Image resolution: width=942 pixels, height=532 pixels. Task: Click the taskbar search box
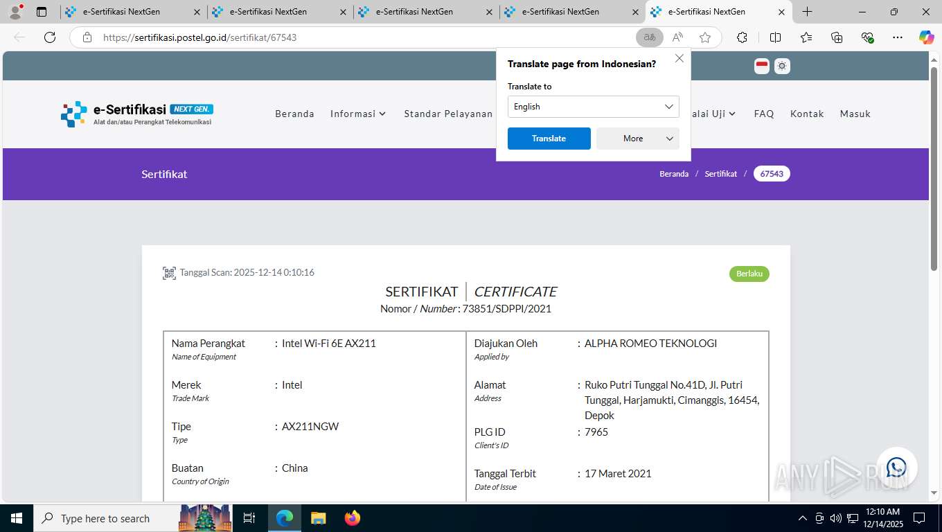[134, 518]
